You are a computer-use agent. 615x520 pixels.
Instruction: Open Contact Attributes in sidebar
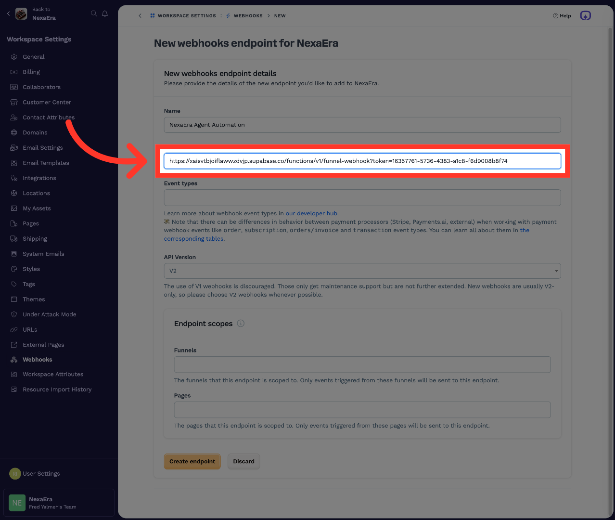(x=49, y=117)
